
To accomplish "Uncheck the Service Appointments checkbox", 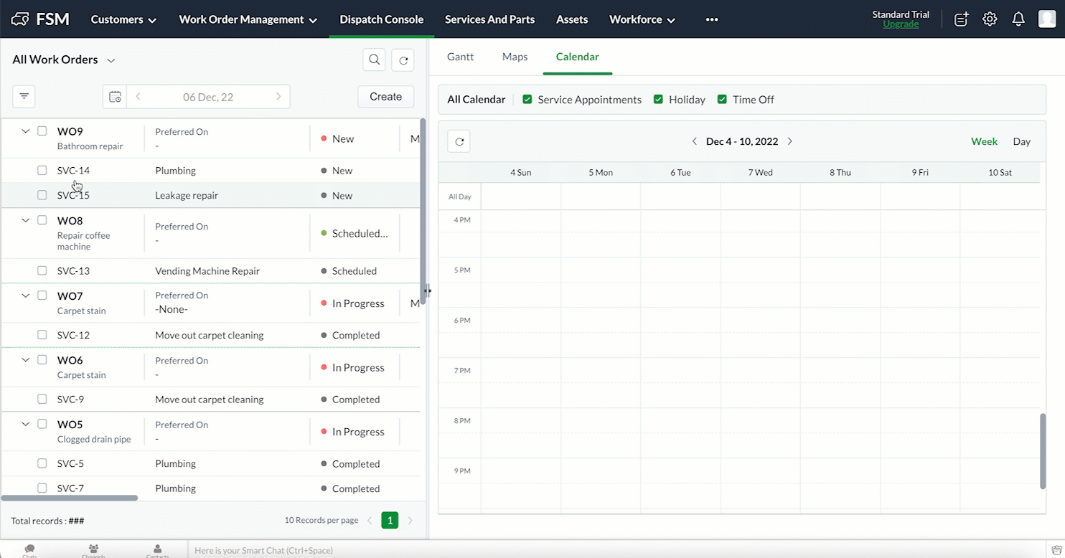I will pyautogui.click(x=527, y=100).
